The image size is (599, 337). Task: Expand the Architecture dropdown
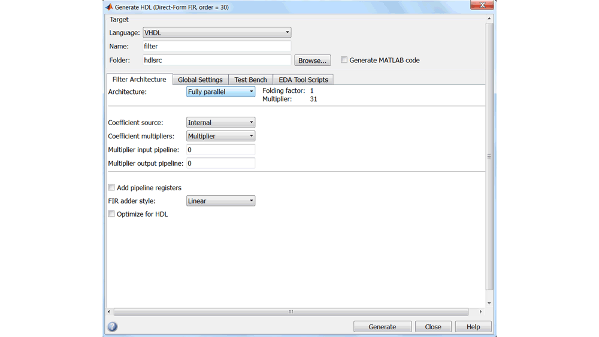tap(220, 92)
